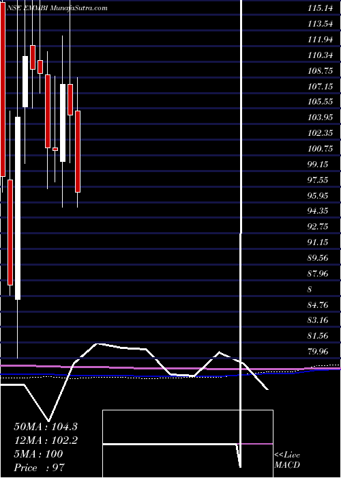341x478 pixels.
Task: Click the 113.54 price axis label
Action: 320,24
